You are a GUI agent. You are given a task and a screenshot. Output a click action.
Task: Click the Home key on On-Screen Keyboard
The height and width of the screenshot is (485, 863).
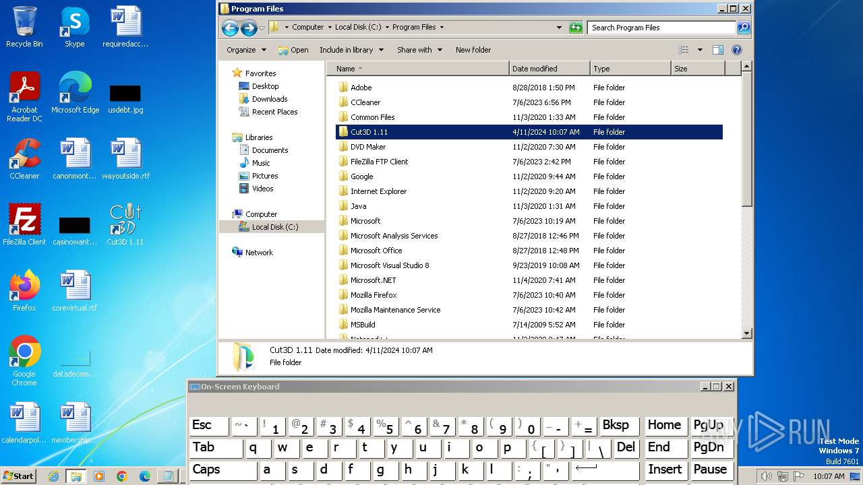pyautogui.click(x=665, y=426)
